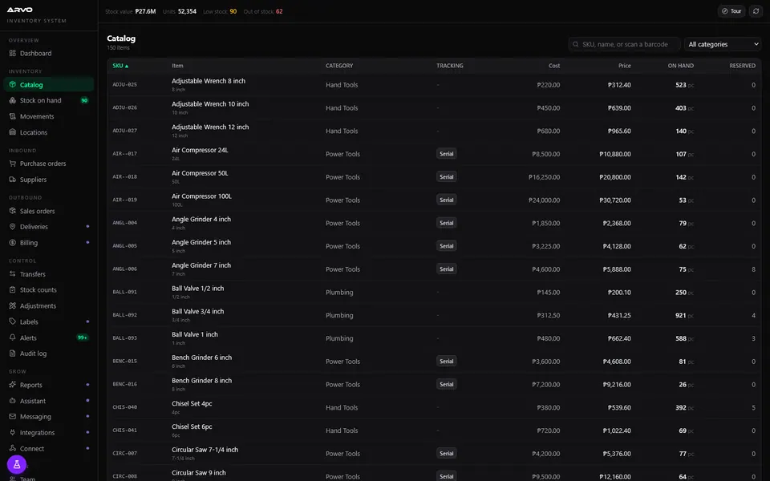Open the Dashboard icon in sidebar
770x481 pixels.
pos(13,53)
